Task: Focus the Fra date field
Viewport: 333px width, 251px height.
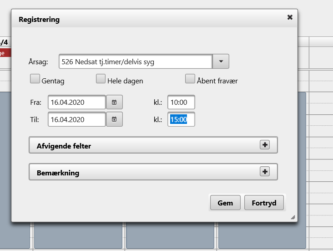Action: (x=76, y=102)
